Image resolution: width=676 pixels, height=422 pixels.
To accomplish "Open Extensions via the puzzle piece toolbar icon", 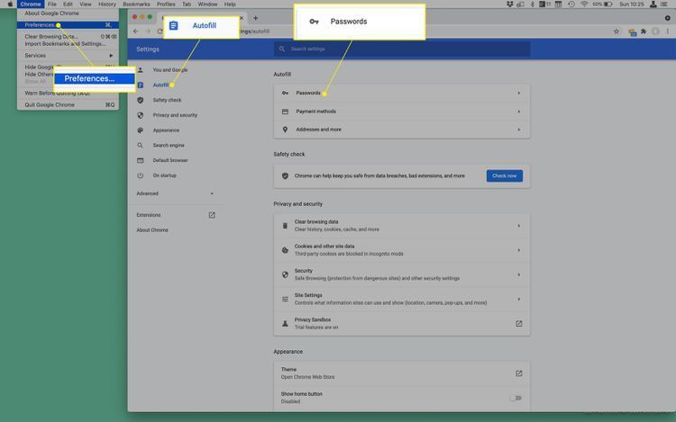I will pos(644,31).
